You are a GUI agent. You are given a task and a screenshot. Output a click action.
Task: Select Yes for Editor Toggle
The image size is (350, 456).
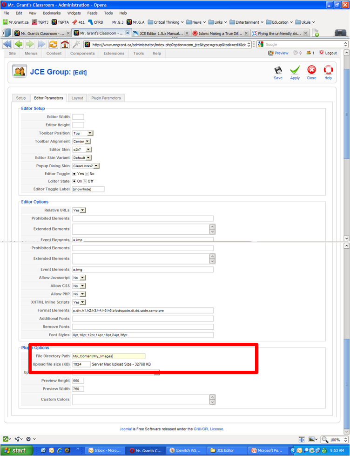tap(74, 174)
